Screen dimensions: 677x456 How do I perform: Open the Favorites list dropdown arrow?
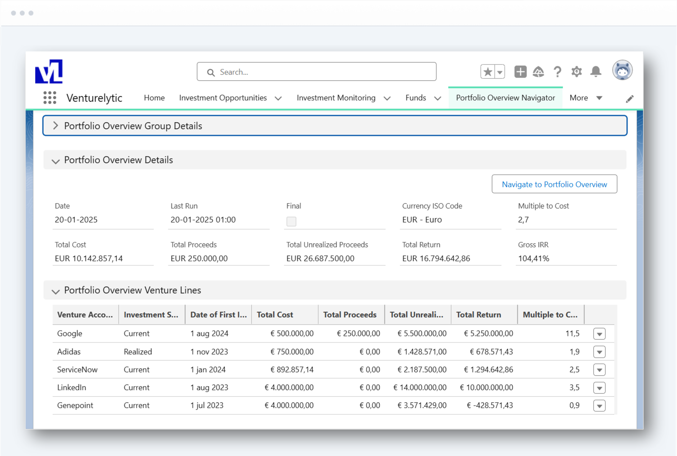[500, 72]
